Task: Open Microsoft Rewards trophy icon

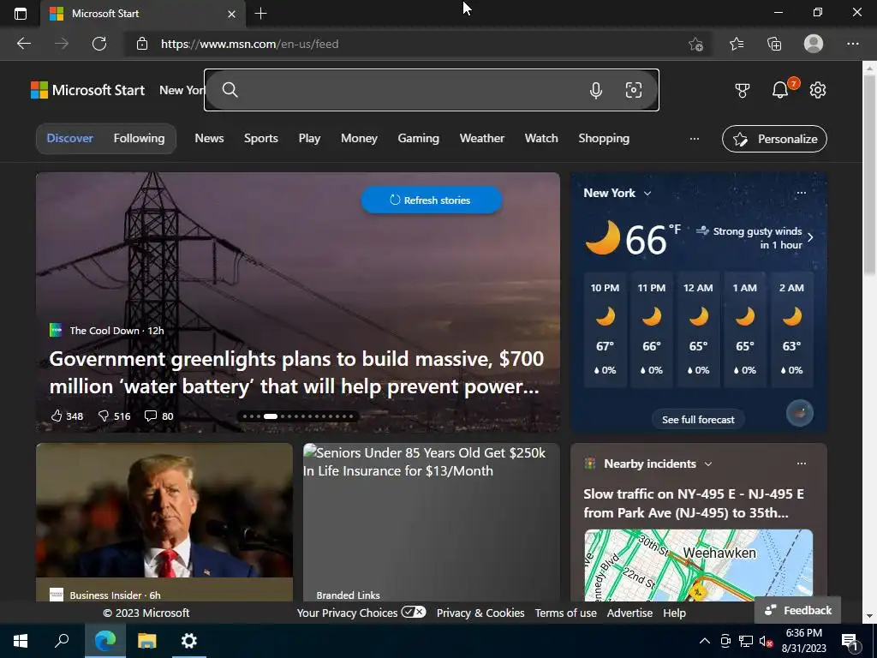Action: pos(743,90)
